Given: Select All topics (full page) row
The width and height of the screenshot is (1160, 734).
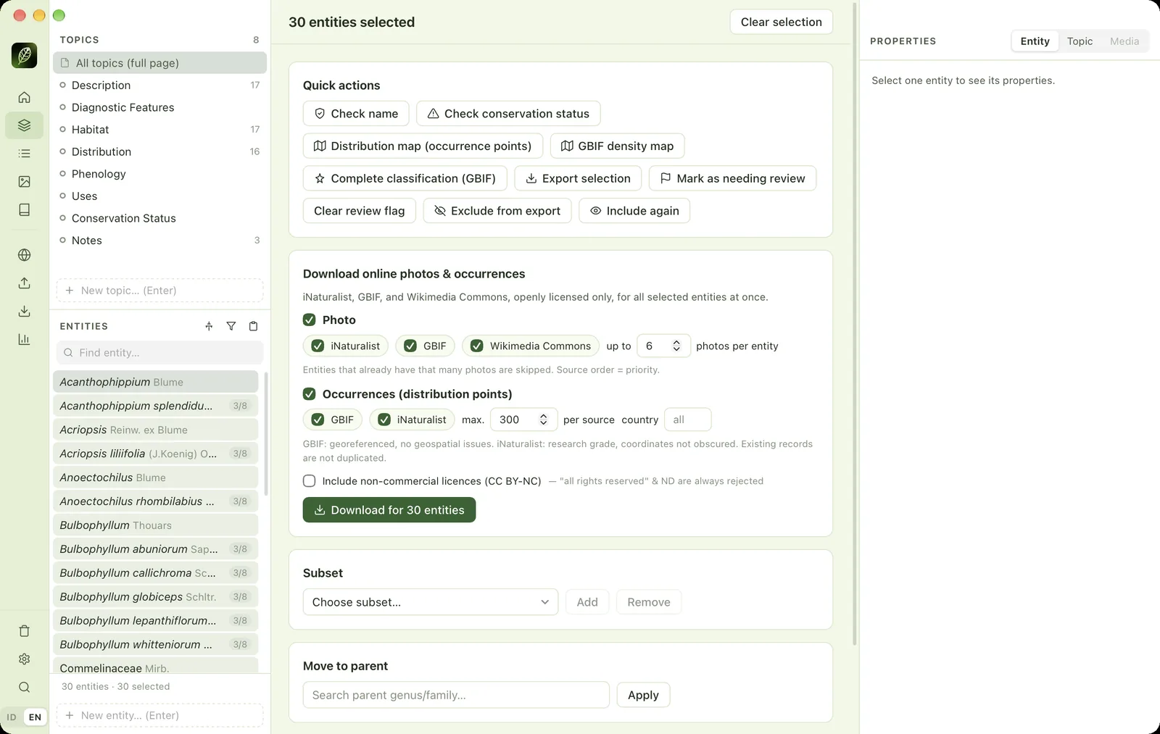Looking at the screenshot, I should tap(159, 63).
